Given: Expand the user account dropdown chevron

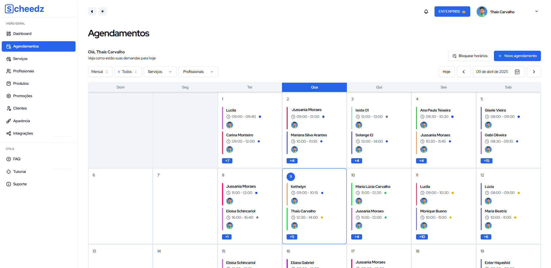Looking at the screenshot, I should tap(537, 12).
